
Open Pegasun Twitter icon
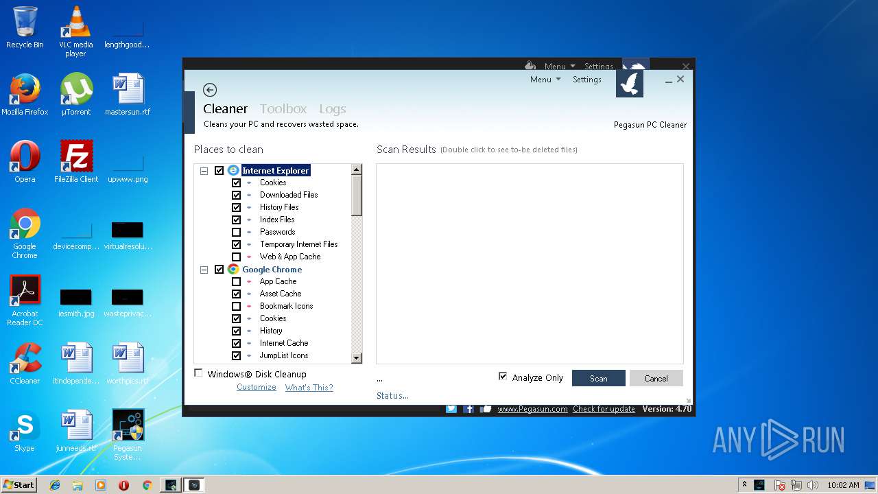[451, 409]
